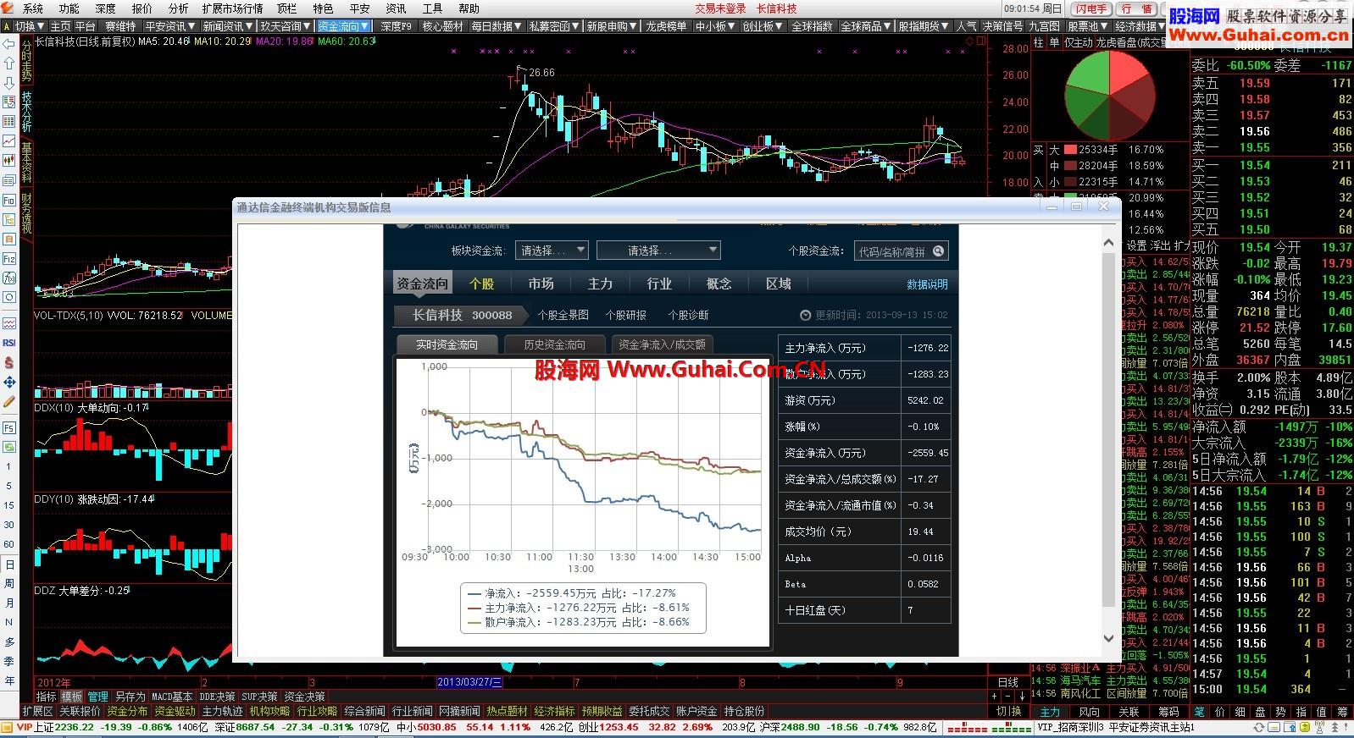Viewport: 1354px width, 738px height.
Task: Select the 5 minute period in sidebar
Action: [x=9, y=486]
